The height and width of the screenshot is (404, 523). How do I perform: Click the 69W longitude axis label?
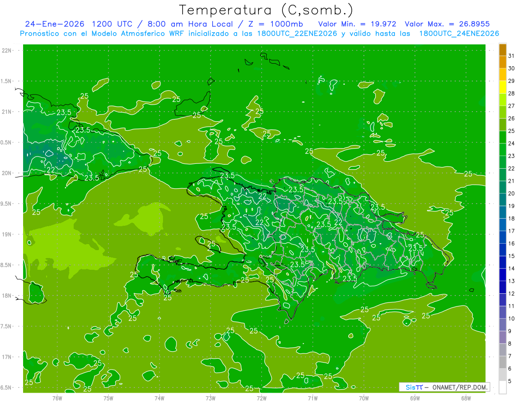point(415,398)
